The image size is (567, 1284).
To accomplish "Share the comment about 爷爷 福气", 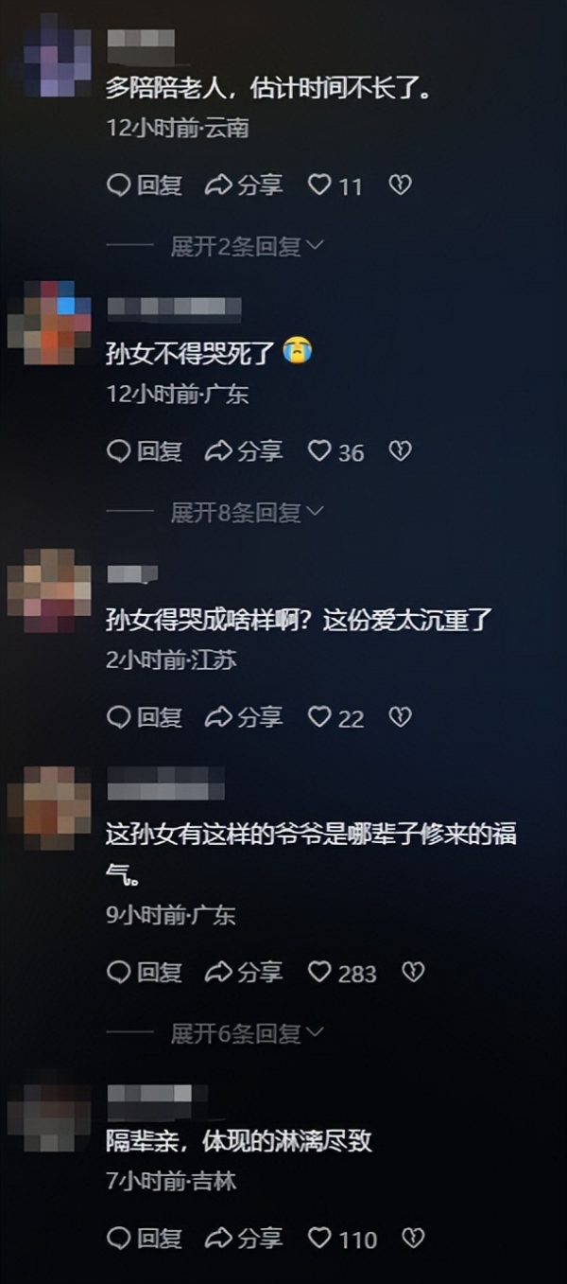I will [244, 972].
